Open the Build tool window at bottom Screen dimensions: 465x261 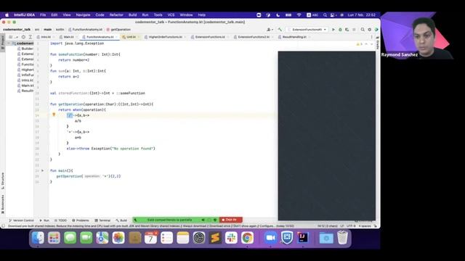pyautogui.click(x=121, y=220)
